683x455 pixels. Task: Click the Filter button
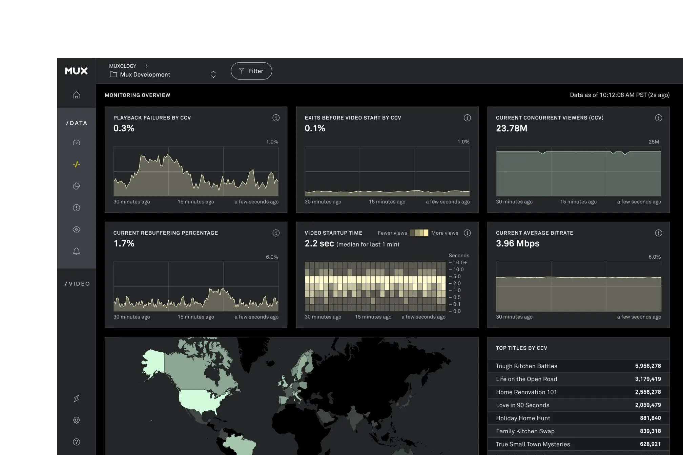pyautogui.click(x=251, y=71)
